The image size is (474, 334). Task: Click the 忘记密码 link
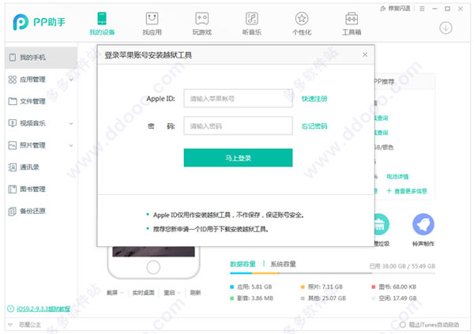(x=314, y=126)
